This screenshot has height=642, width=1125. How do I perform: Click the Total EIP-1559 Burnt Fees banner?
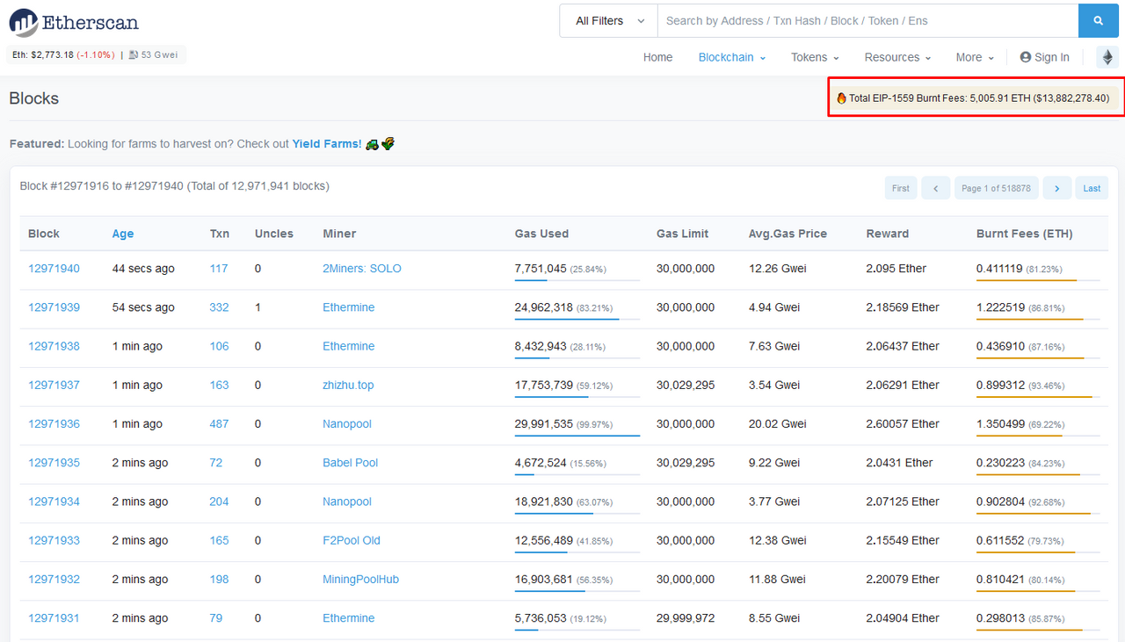point(976,98)
